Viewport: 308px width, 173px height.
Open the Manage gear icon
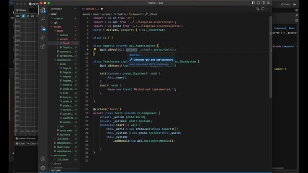click(43, 168)
